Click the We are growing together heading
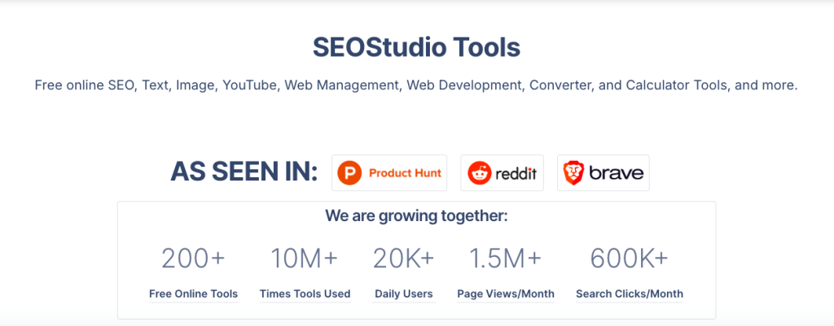834x326 pixels. coord(416,216)
